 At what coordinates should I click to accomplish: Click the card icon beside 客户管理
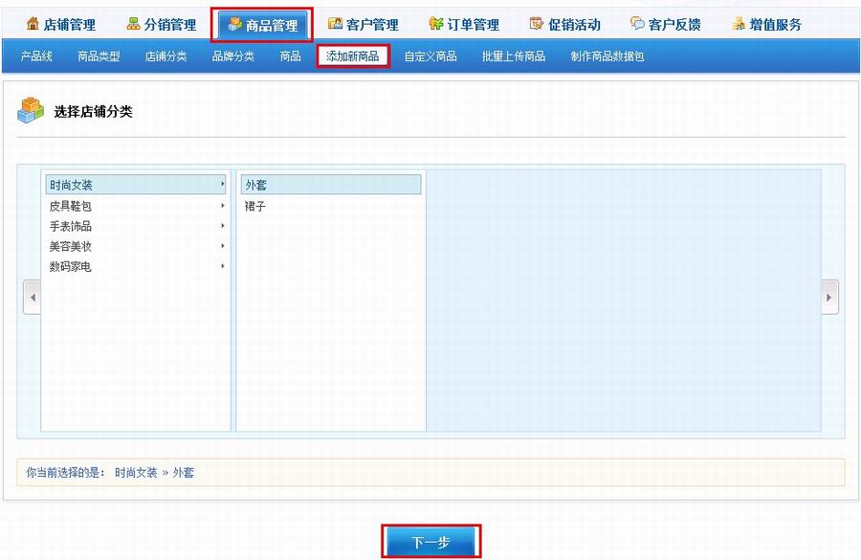(335, 24)
